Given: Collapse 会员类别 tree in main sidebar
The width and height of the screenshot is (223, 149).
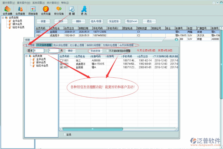Looking at the screenshot, I should 3,18.
